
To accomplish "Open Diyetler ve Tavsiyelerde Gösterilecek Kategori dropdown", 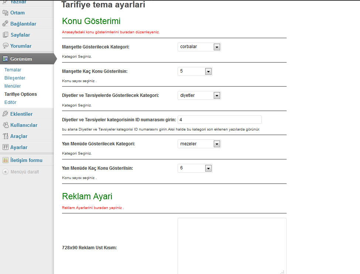I will (x=199, y=95).
